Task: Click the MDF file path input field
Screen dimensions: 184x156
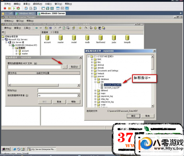Action: [34, 67]
